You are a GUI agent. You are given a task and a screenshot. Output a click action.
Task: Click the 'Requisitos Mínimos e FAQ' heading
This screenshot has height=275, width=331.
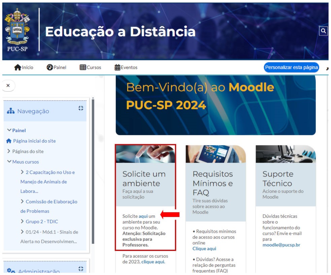pos(213,183)
